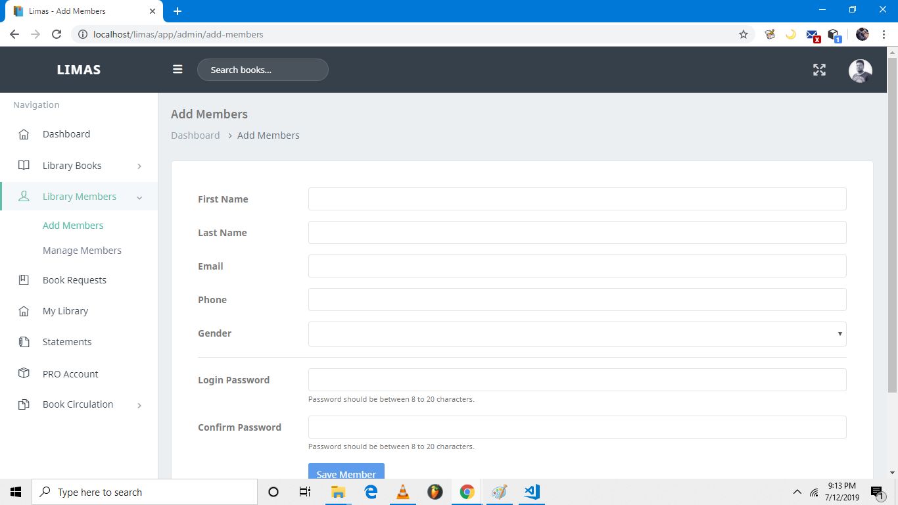Open Chrome's three-dot menu
Image resolution: width=898 pixels, height=505 pixels.
[x=883, y=34]
